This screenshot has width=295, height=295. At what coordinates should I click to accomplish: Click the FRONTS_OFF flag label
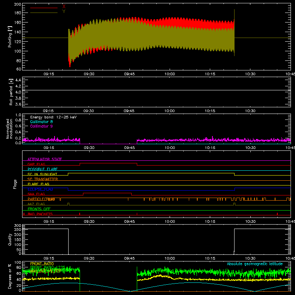tap(39, 209)
